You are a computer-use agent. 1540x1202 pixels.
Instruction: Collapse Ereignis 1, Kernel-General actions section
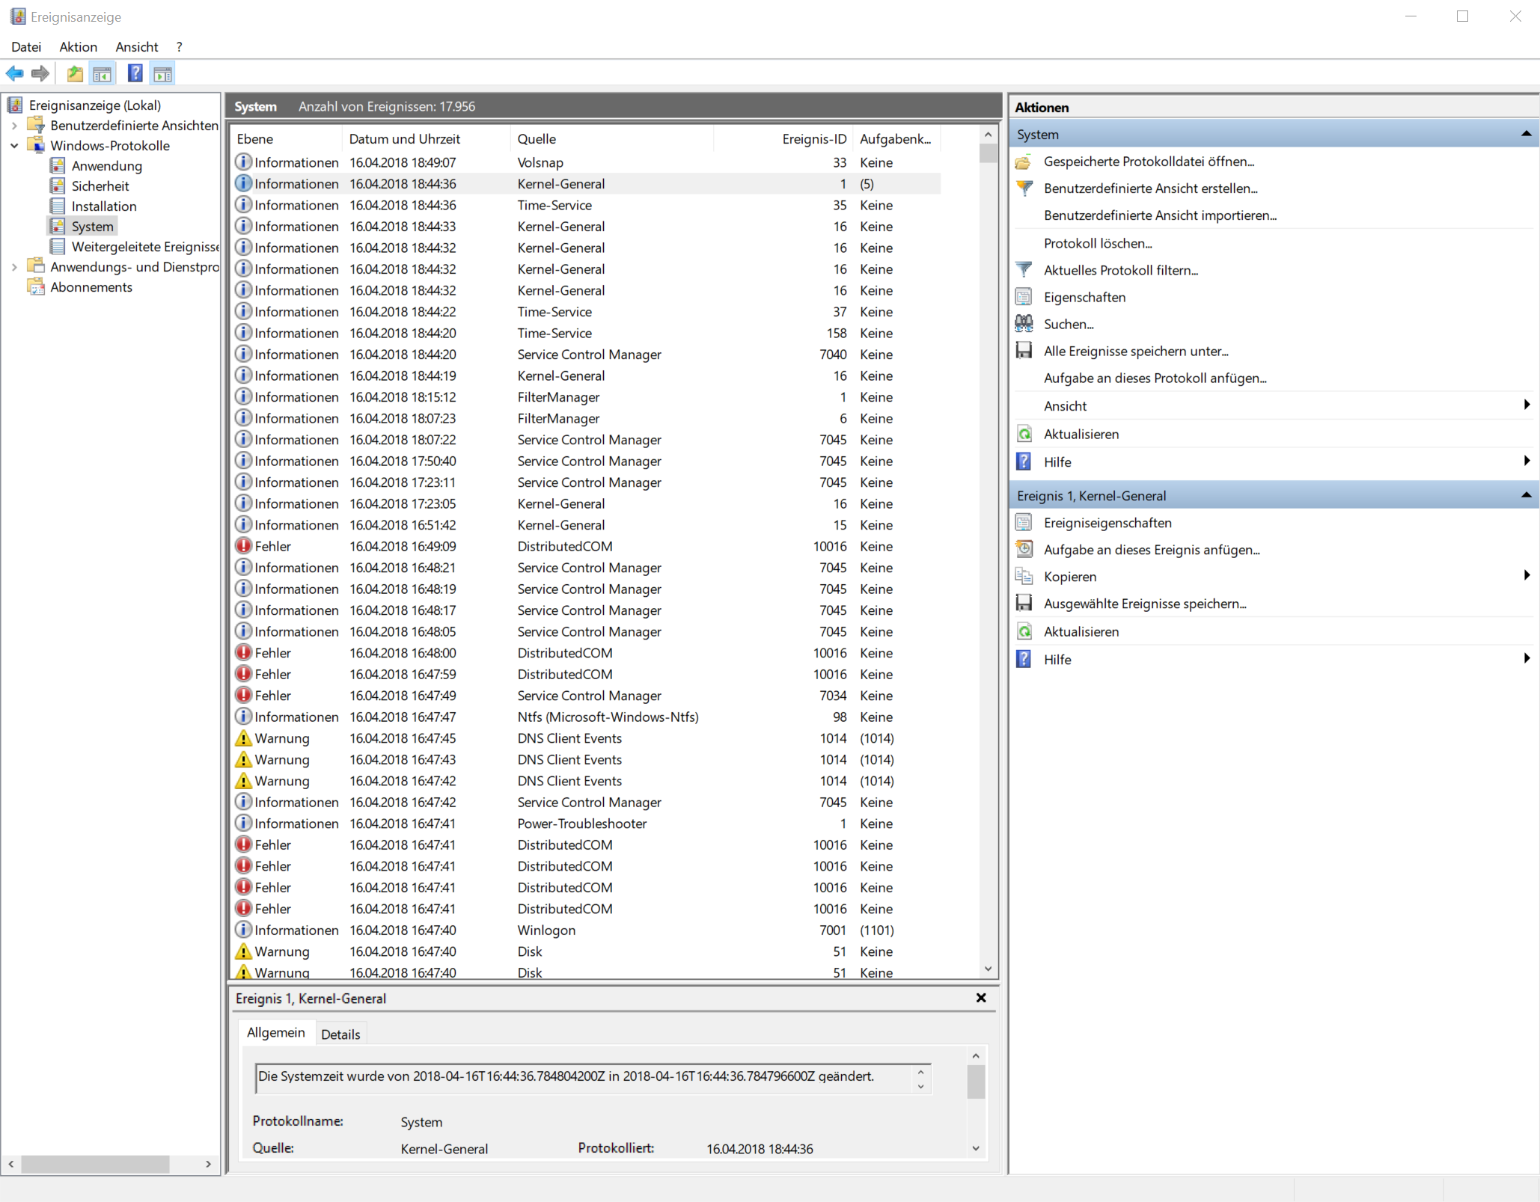pos(1526,495)
